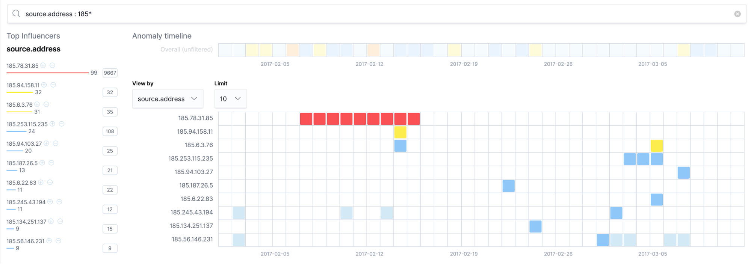Screen dimensions: 751x264
Task: Add filter for 185.6.22.83 with plus icon
Action: click(41, 183)
